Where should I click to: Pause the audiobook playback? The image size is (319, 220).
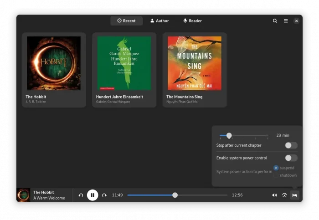93,195
